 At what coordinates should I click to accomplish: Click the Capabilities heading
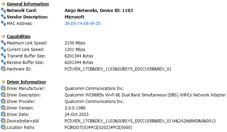click(x=19, y=37)
